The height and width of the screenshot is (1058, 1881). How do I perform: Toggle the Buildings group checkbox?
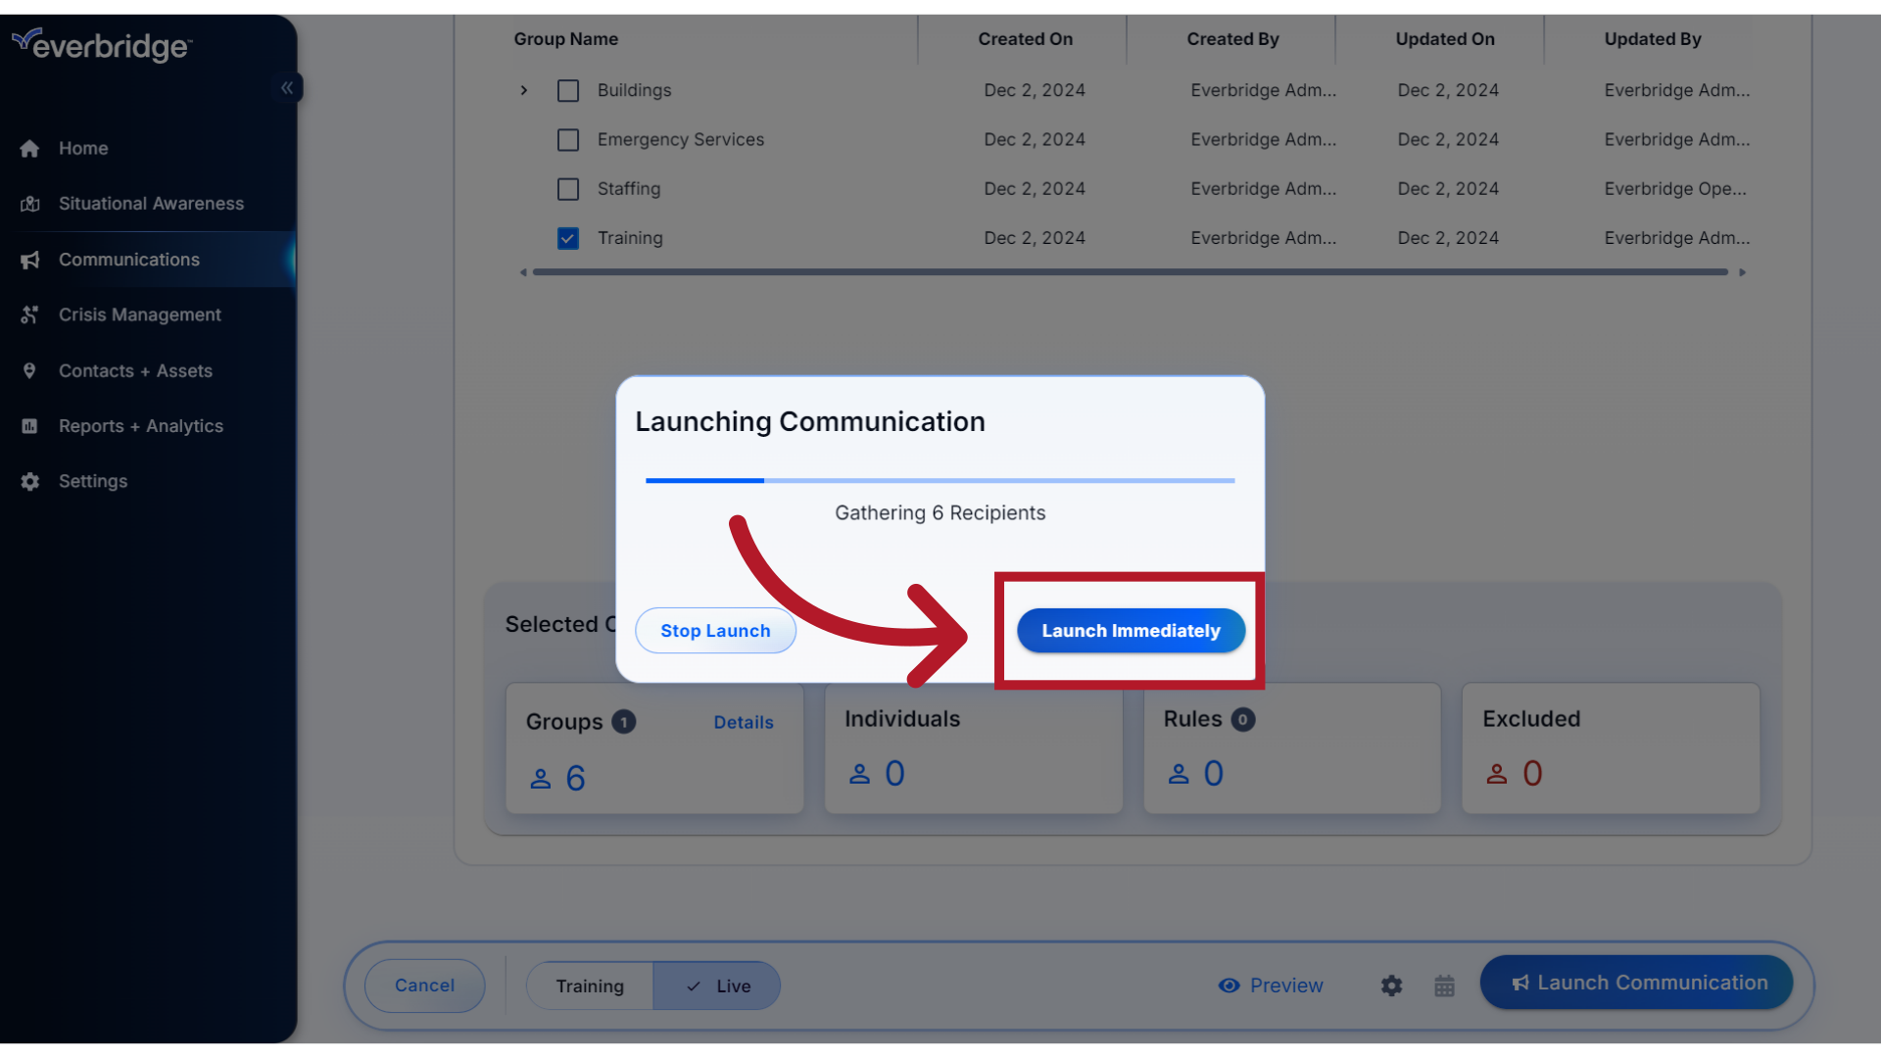567,89
